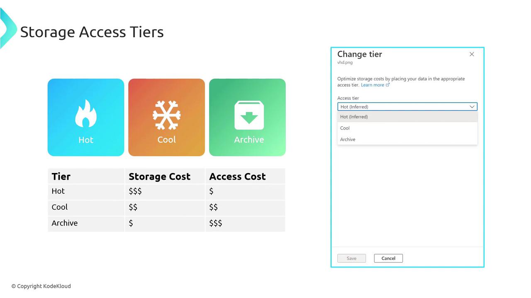This screenshot has height=298, width=531.
Task: Click the external link icon beside Learn more
Action: click(388, 85)
